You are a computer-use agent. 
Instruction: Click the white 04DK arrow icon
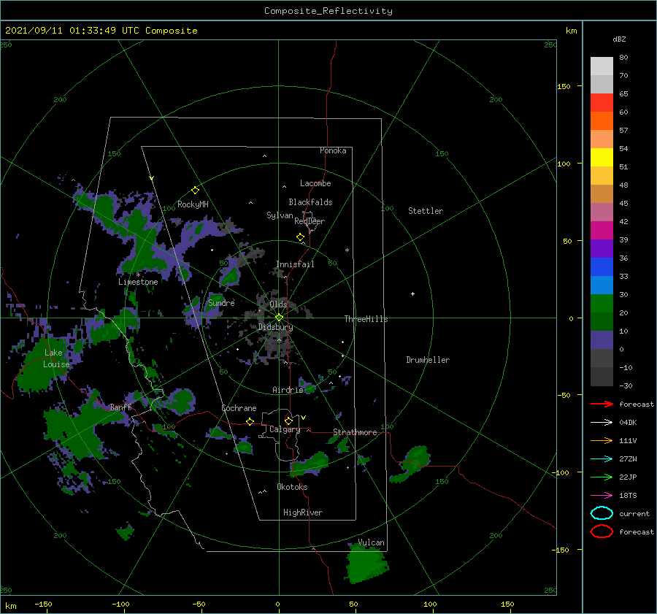click(602, 423)
